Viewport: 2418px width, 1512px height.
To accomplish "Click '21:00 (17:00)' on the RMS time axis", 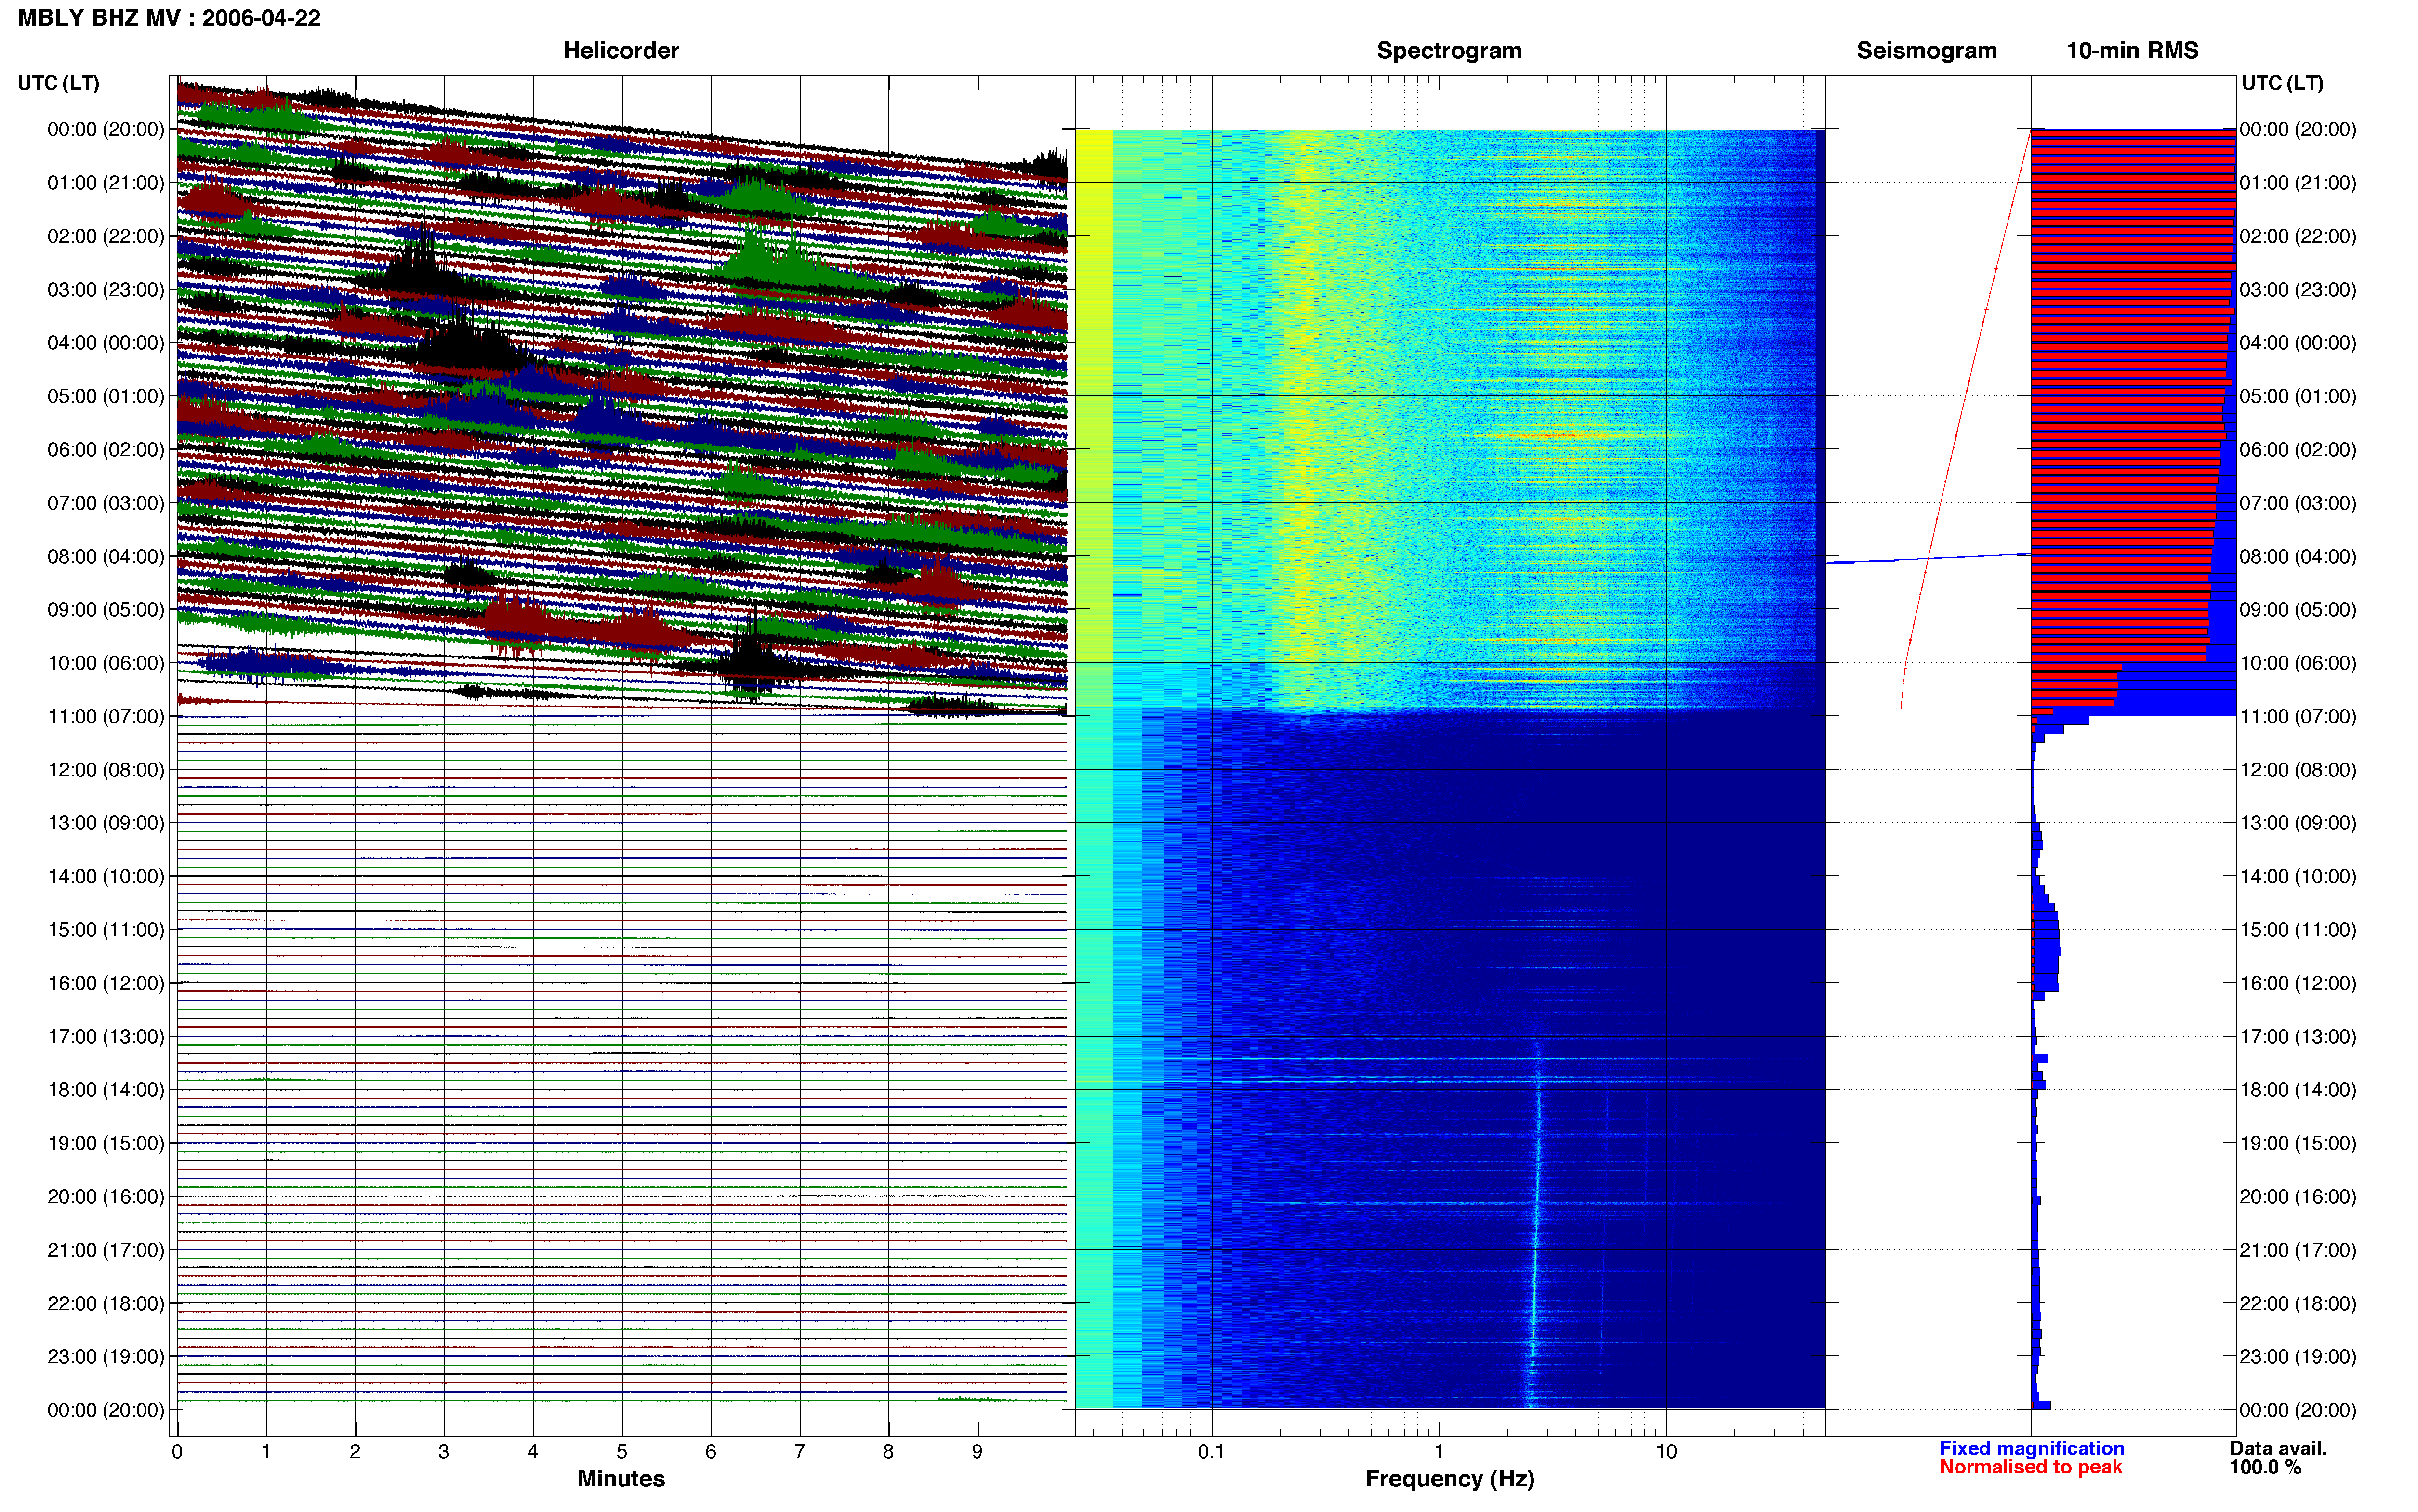I will point(2298,1250).
